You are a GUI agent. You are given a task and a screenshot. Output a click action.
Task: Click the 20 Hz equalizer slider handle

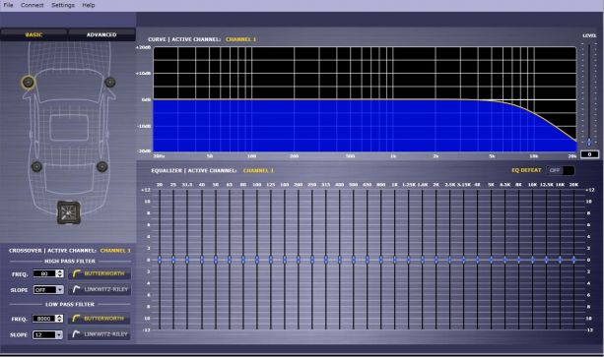(x=160, y=261)
